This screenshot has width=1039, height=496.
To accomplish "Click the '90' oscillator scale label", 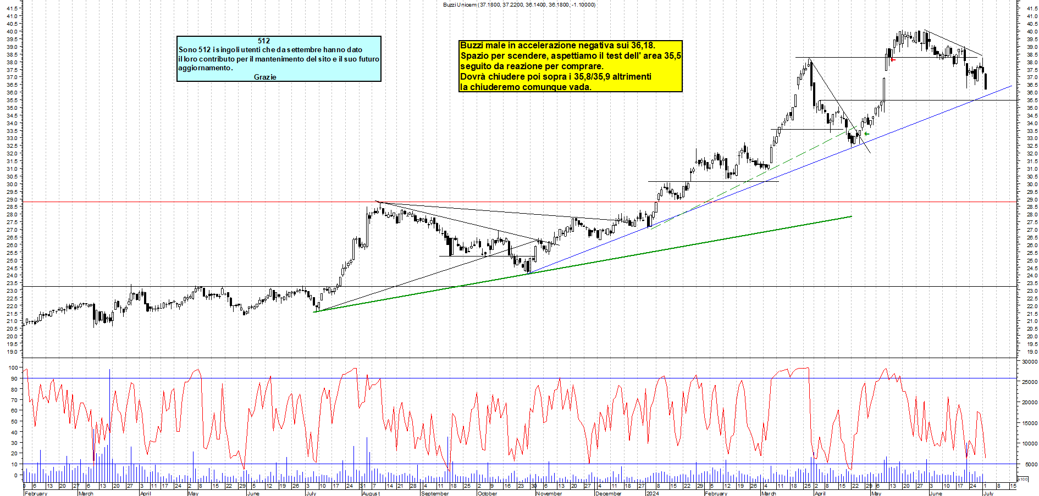I will pyautogui.click(x=14, y=378).
